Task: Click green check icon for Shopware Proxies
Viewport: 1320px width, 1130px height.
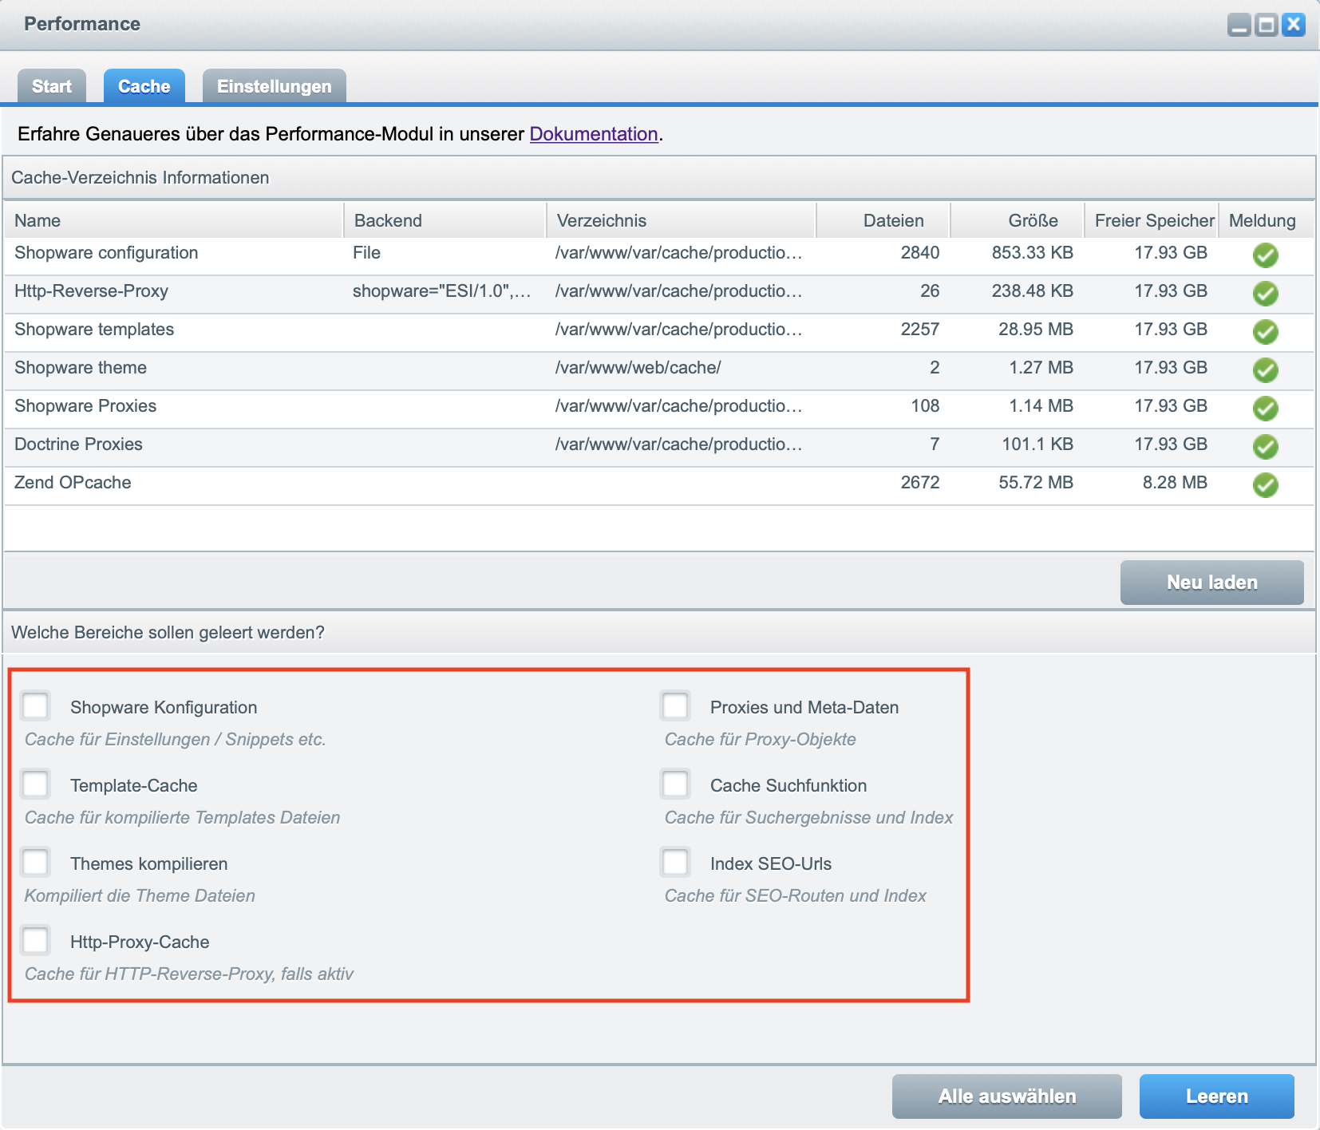Action: click(1265, 409)
